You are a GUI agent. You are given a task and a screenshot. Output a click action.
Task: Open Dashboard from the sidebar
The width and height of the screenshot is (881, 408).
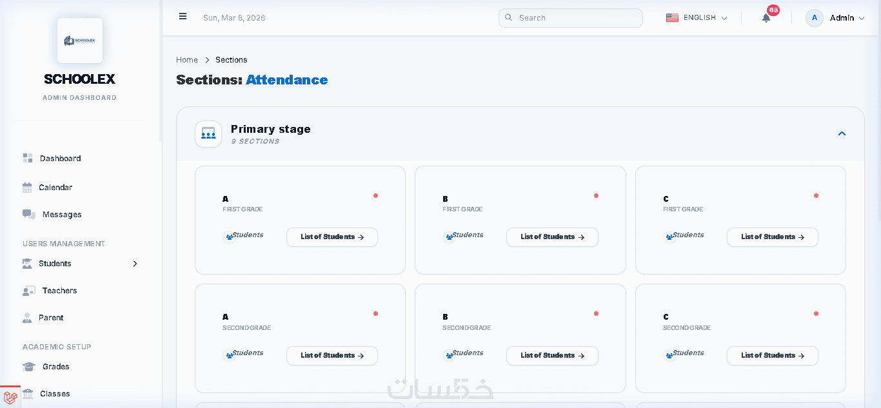(60, 159)
